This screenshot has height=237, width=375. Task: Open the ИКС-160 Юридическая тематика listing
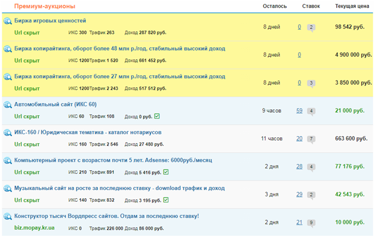(88, 133)
